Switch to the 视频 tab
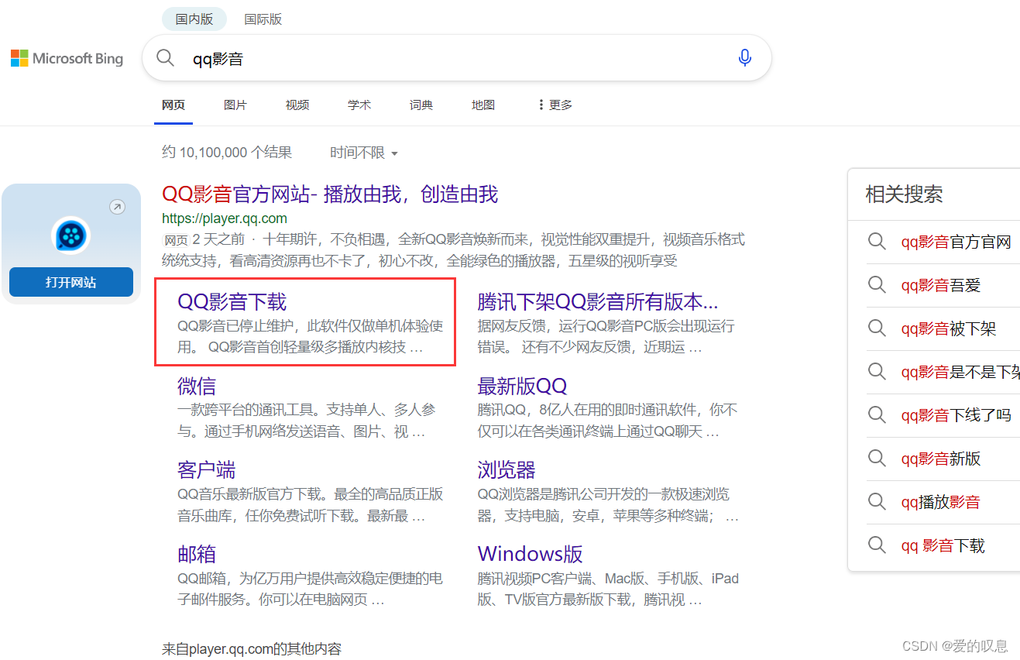Viewport: 1020px width, 660px height. coord(297,105)
